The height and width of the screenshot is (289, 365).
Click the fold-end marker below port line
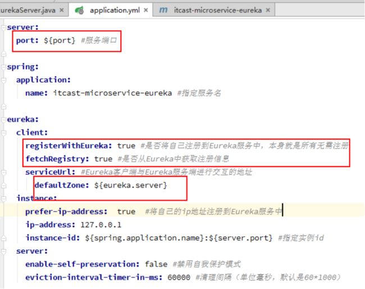coord(3,54)
